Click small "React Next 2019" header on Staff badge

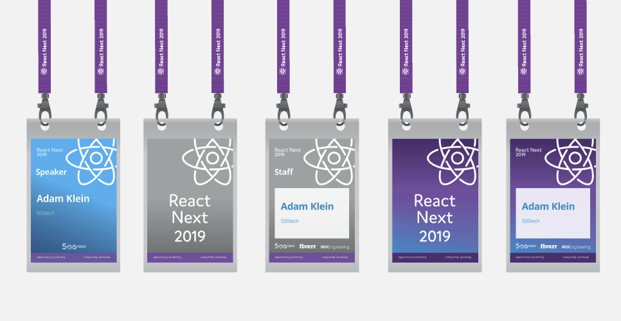[x=287, y=152]
